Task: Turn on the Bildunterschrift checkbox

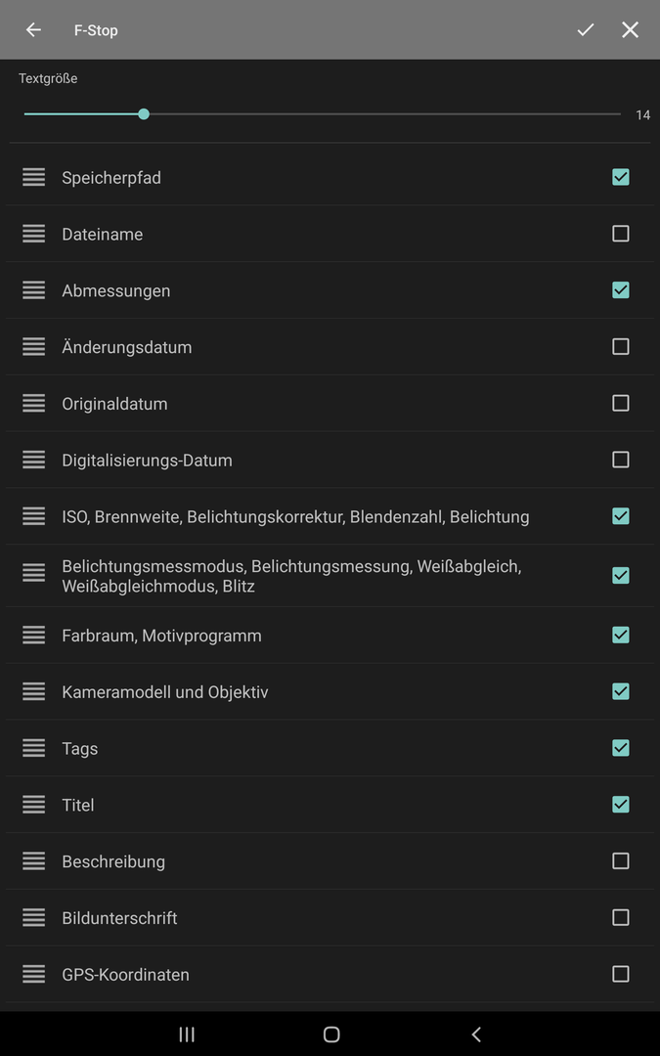Action: coord(620,918)
